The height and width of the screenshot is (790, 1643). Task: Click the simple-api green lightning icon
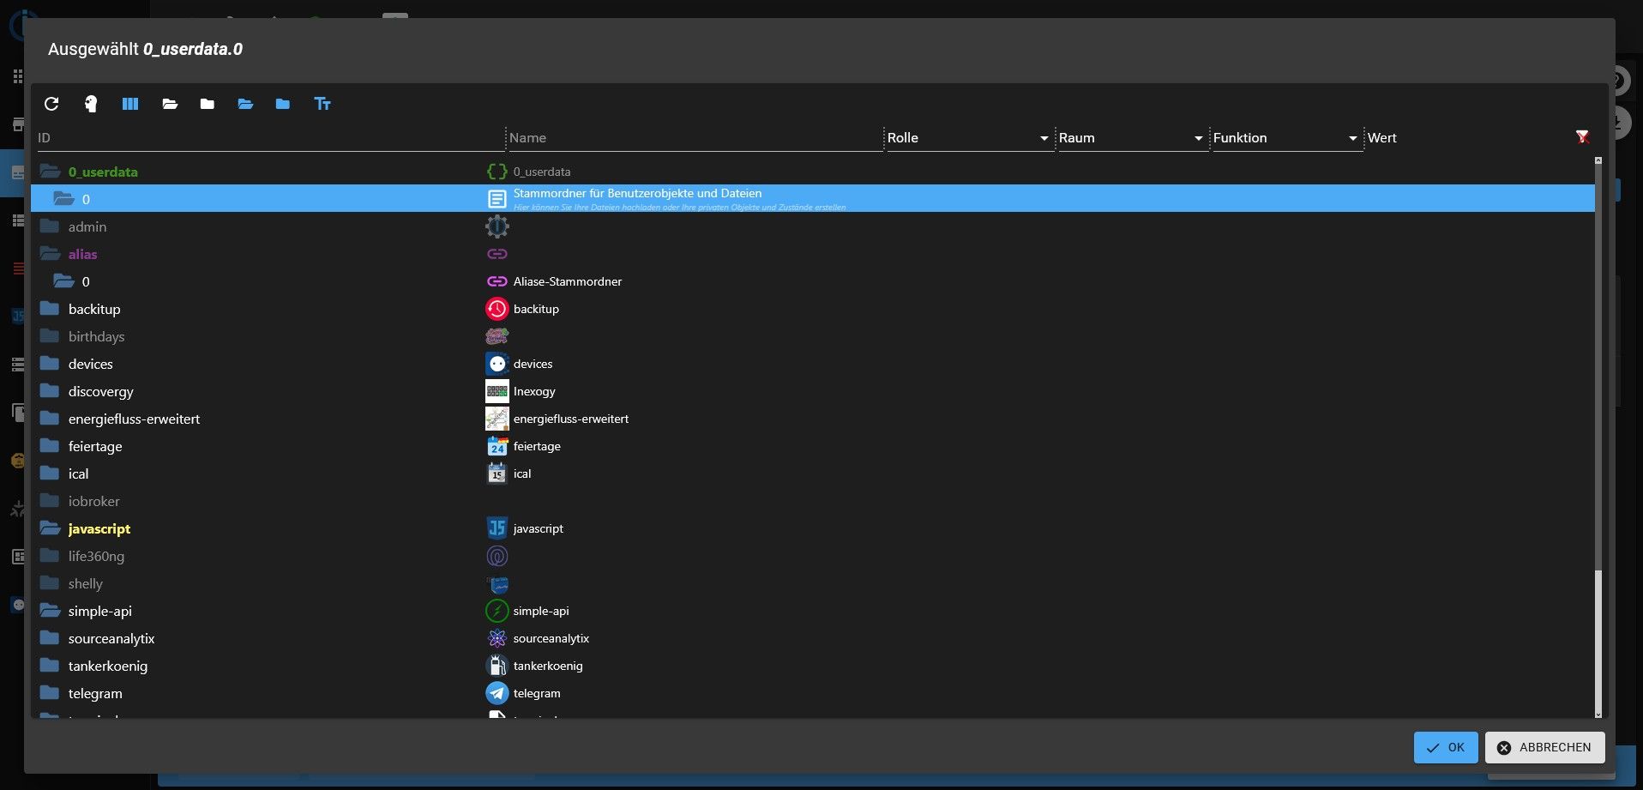497,611
